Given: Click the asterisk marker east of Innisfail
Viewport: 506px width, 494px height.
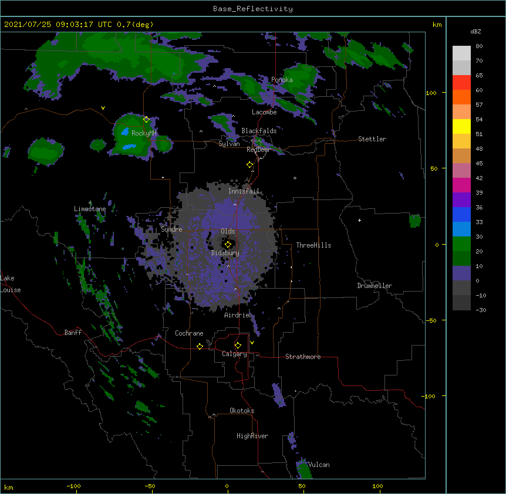Looking at the screenshot, I should [x=295, y=178].
